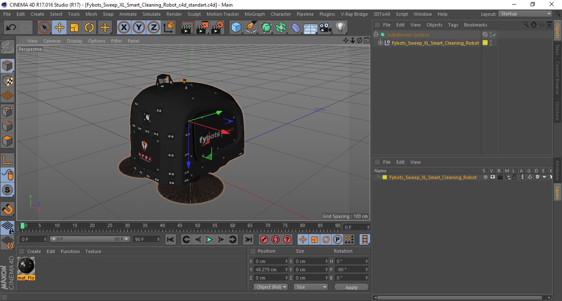The image size is (562, 301).
Task: Open the Object (Rel) coordinate dropdown
Action: click(271, 287)
